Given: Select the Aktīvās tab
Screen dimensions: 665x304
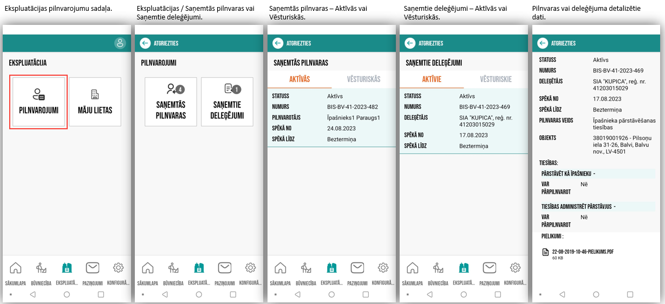Looking at the screenshot, I should coord(299,79).
